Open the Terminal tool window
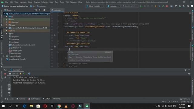The height and width of the screenshot is (109, 194). [x=21, y=99]
